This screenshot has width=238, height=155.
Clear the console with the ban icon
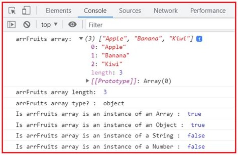(27, 25)
